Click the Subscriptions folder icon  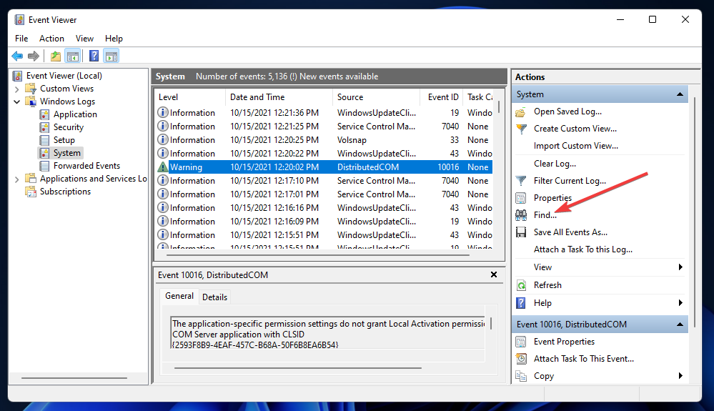[31, 192]
